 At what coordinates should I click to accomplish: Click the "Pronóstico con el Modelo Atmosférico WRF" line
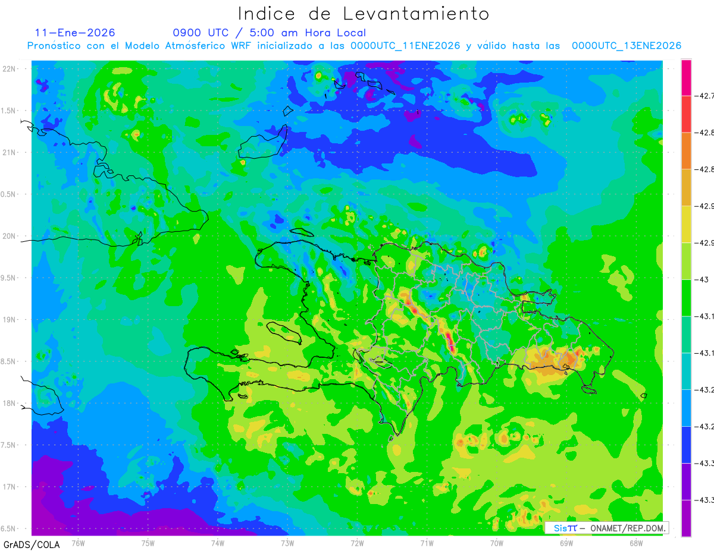pyautogui.click(x=354, y=46)
